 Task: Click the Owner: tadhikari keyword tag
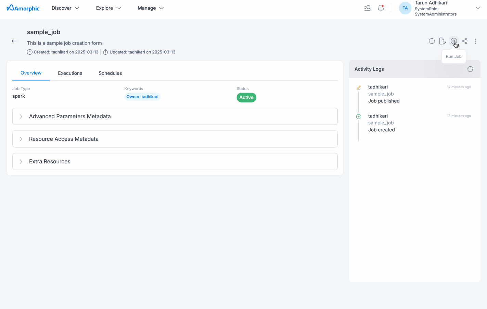click(x=142, y=97)
